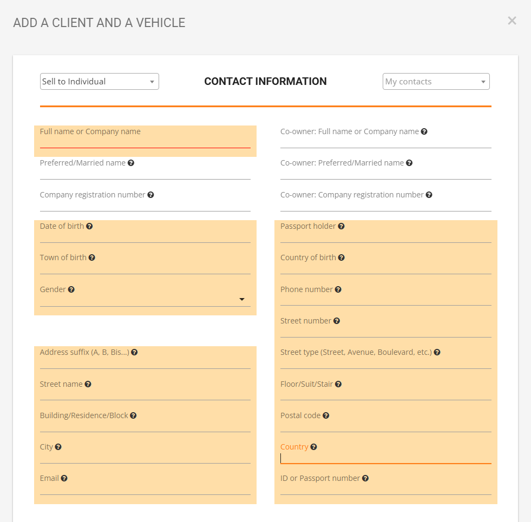Click help icon beside Company registration number

pos(151,195)
